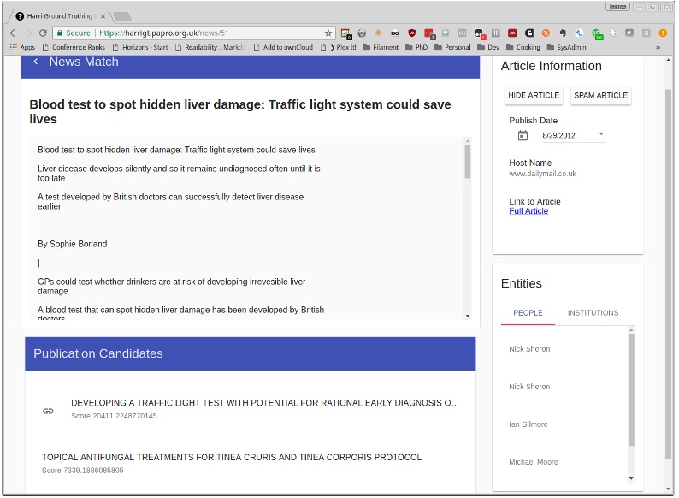Click the uBlock red shield extension icon

[x=411, y=33]
